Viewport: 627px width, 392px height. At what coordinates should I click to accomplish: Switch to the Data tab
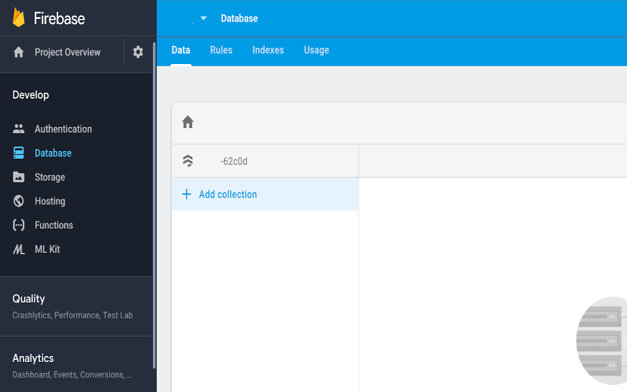[181, 50]
